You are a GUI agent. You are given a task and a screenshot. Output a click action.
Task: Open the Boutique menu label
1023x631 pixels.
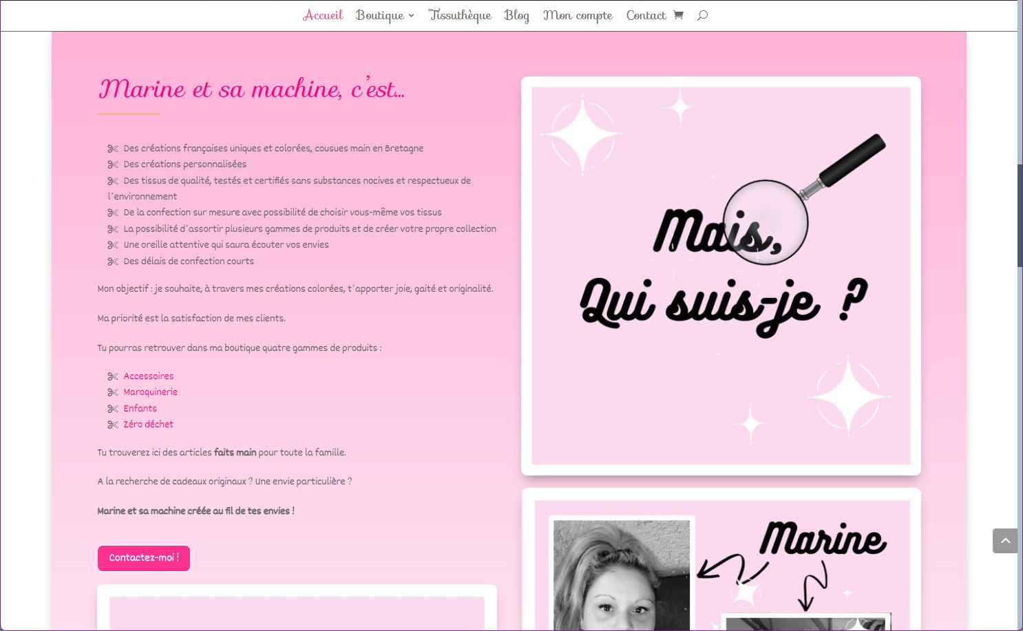tap(379, 15)
